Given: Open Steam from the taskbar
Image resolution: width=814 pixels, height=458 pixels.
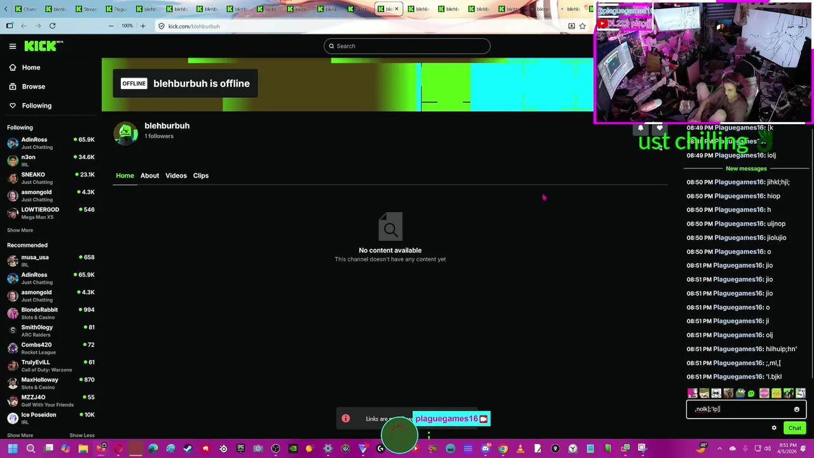Looking at the screenshot, I should click(188, 449).
